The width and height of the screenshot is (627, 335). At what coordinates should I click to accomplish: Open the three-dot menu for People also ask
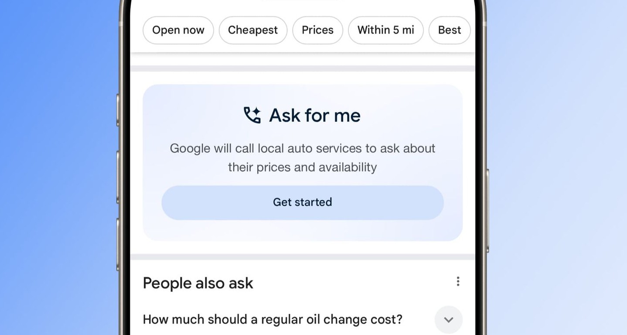pos(458,281)
